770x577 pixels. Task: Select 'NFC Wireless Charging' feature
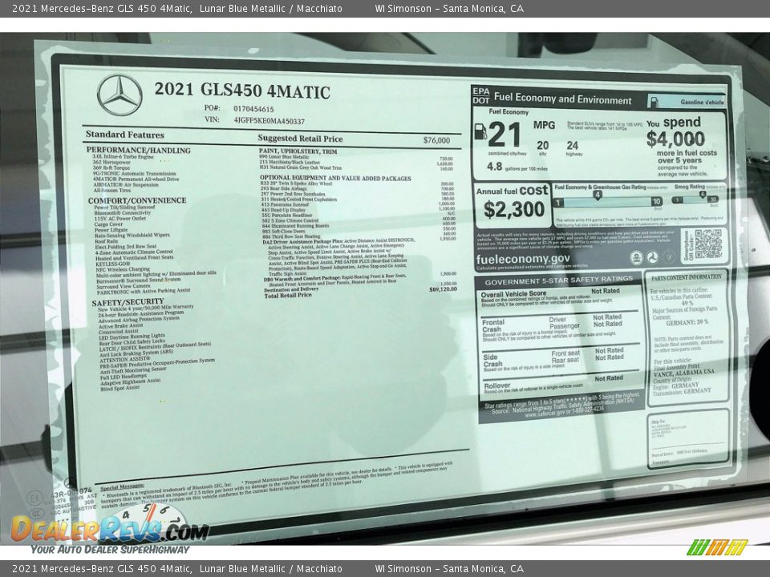[x=123, y=269]
